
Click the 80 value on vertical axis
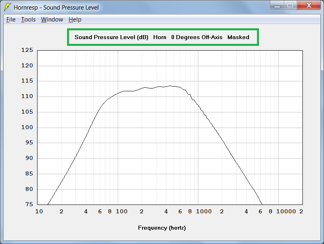click(x=29, y=189)
